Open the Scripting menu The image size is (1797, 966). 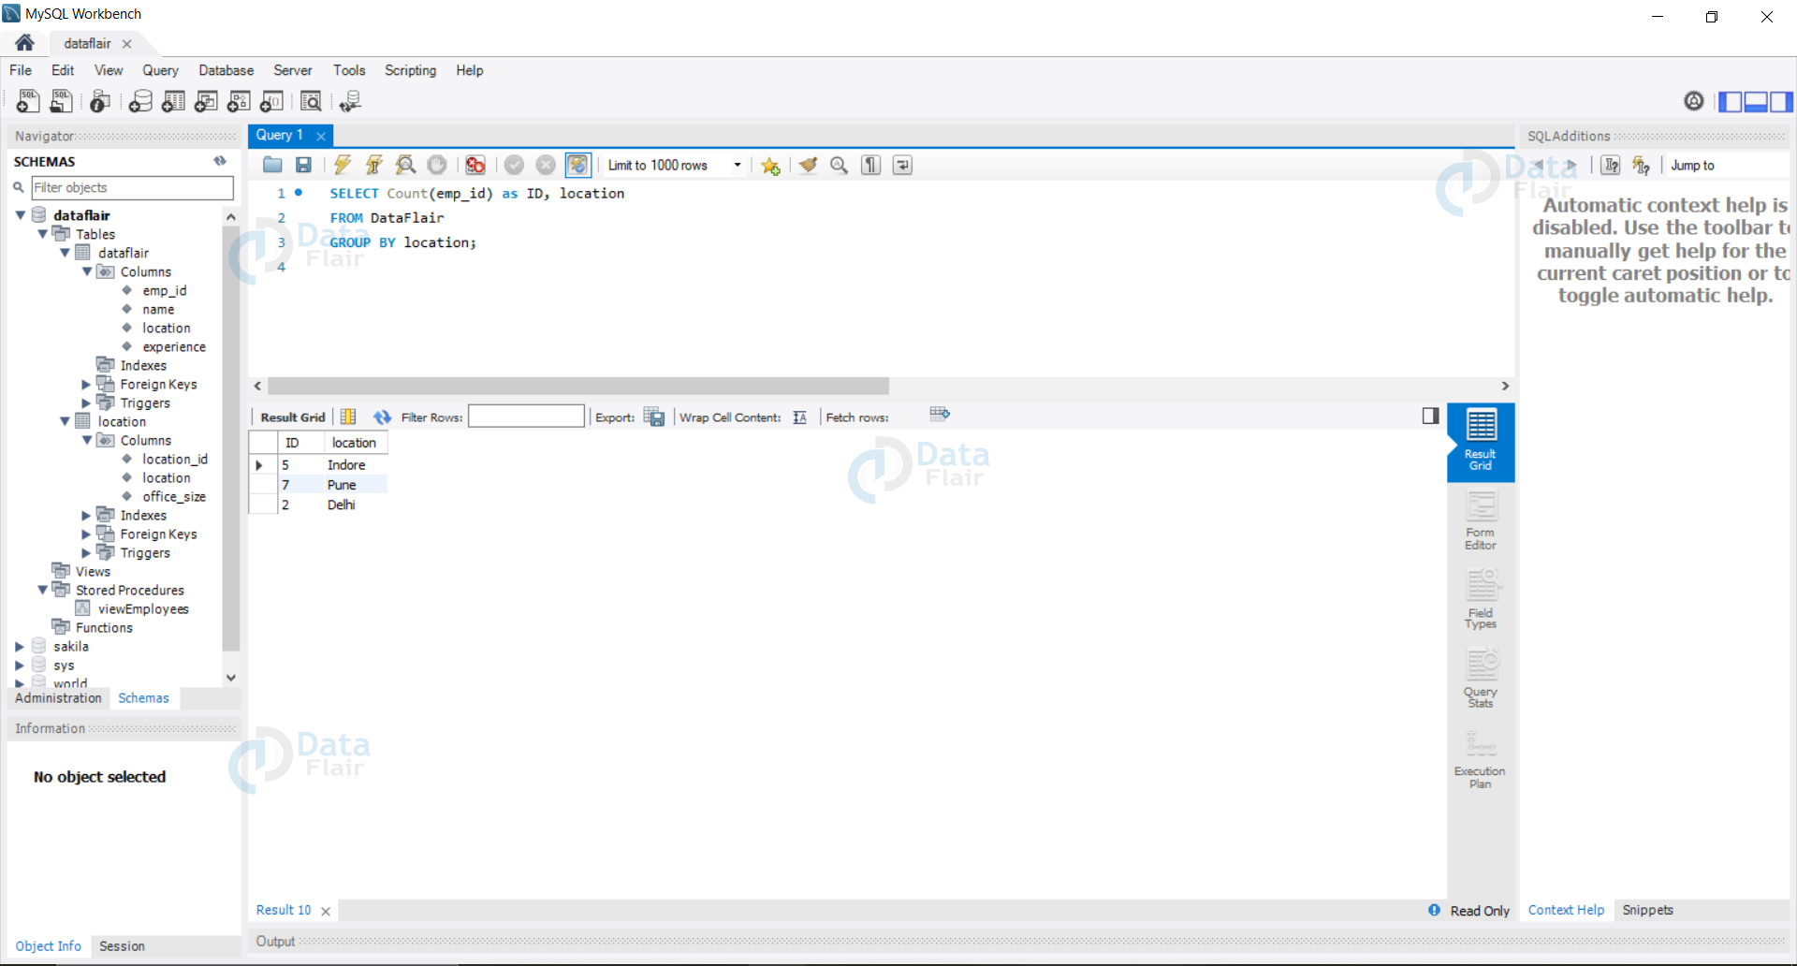click(x=410, y=70)
